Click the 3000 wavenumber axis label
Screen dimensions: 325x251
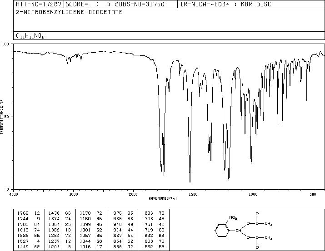tap(73, 194)
